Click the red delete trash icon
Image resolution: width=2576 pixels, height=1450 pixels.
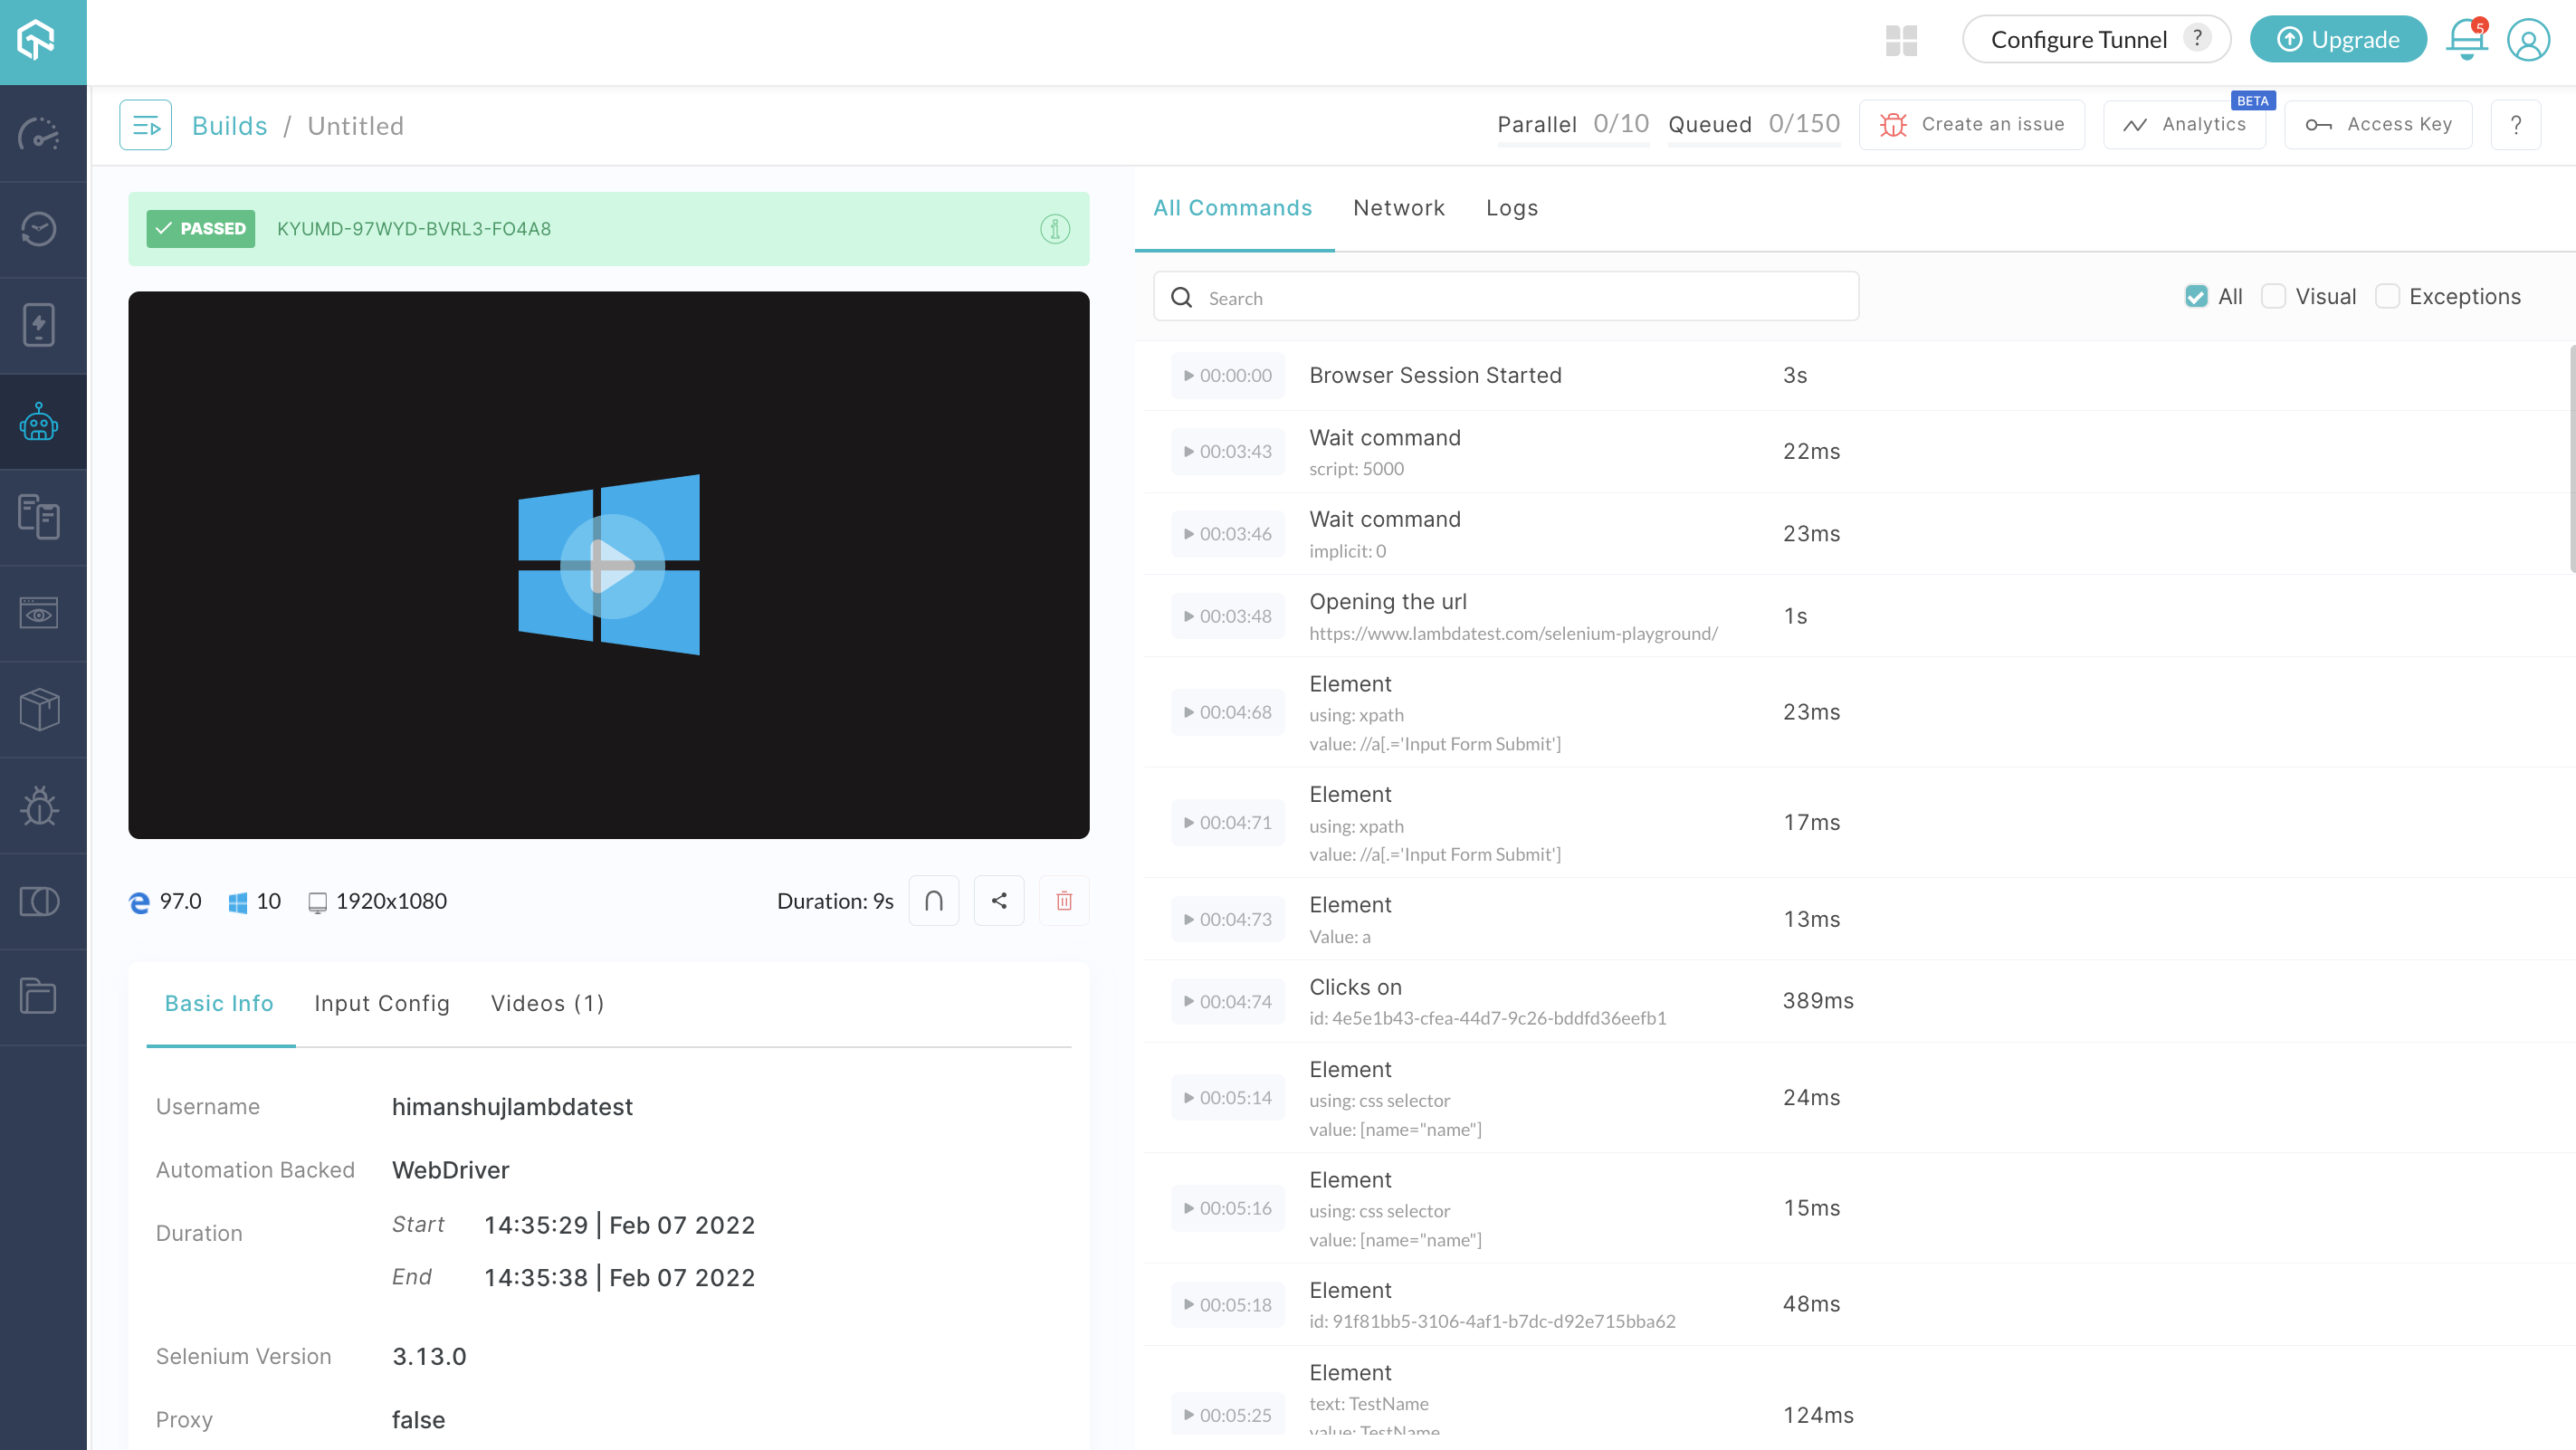point(1064,901)
